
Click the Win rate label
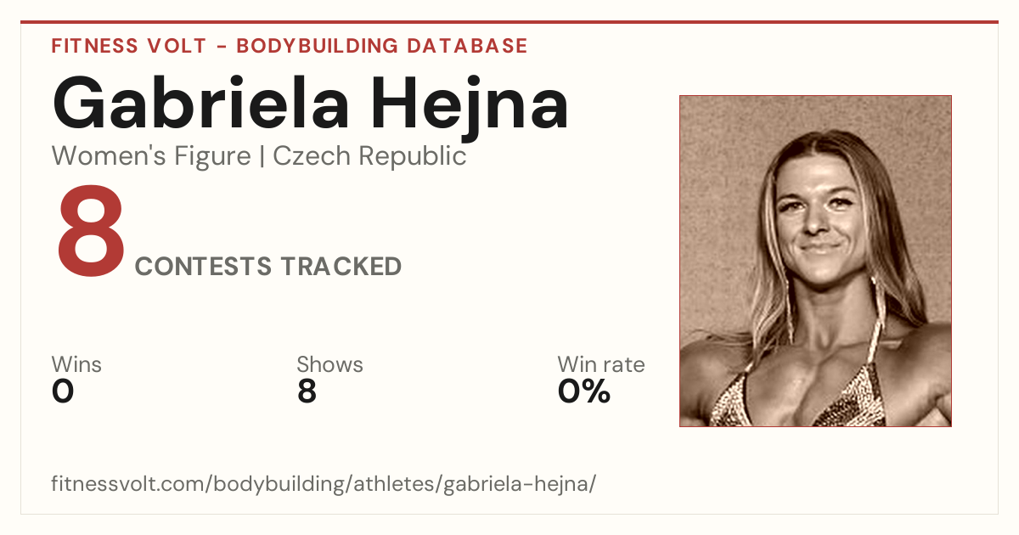601,364
